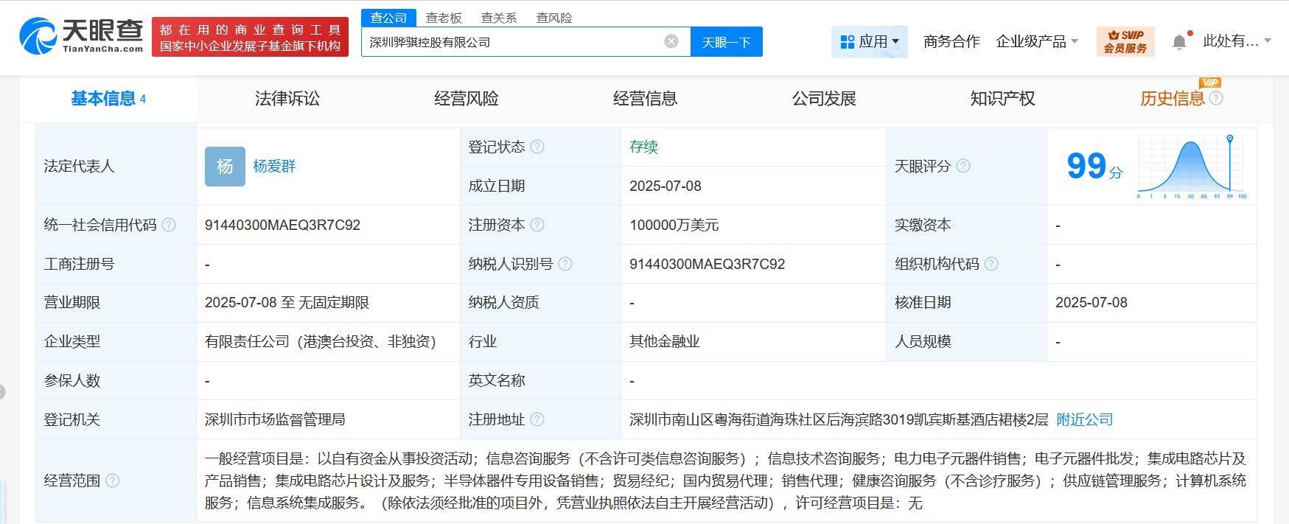Open help icon beside 历史信息 tab
The width and height of the screenshot is (1289, 524).
point(1216,98)
